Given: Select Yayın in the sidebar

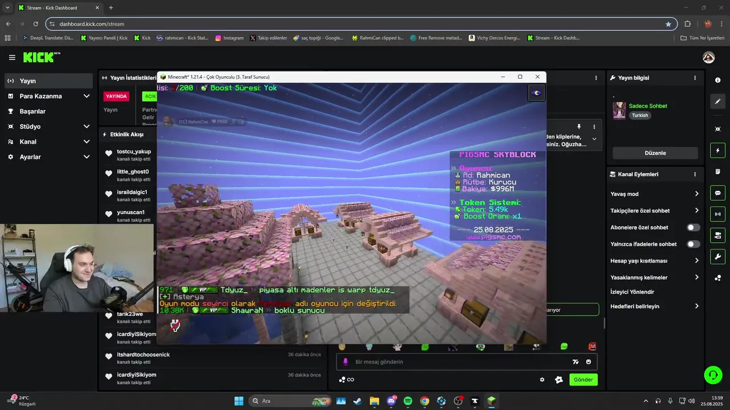Looking at the screenshot, I should tap(48, 81).
